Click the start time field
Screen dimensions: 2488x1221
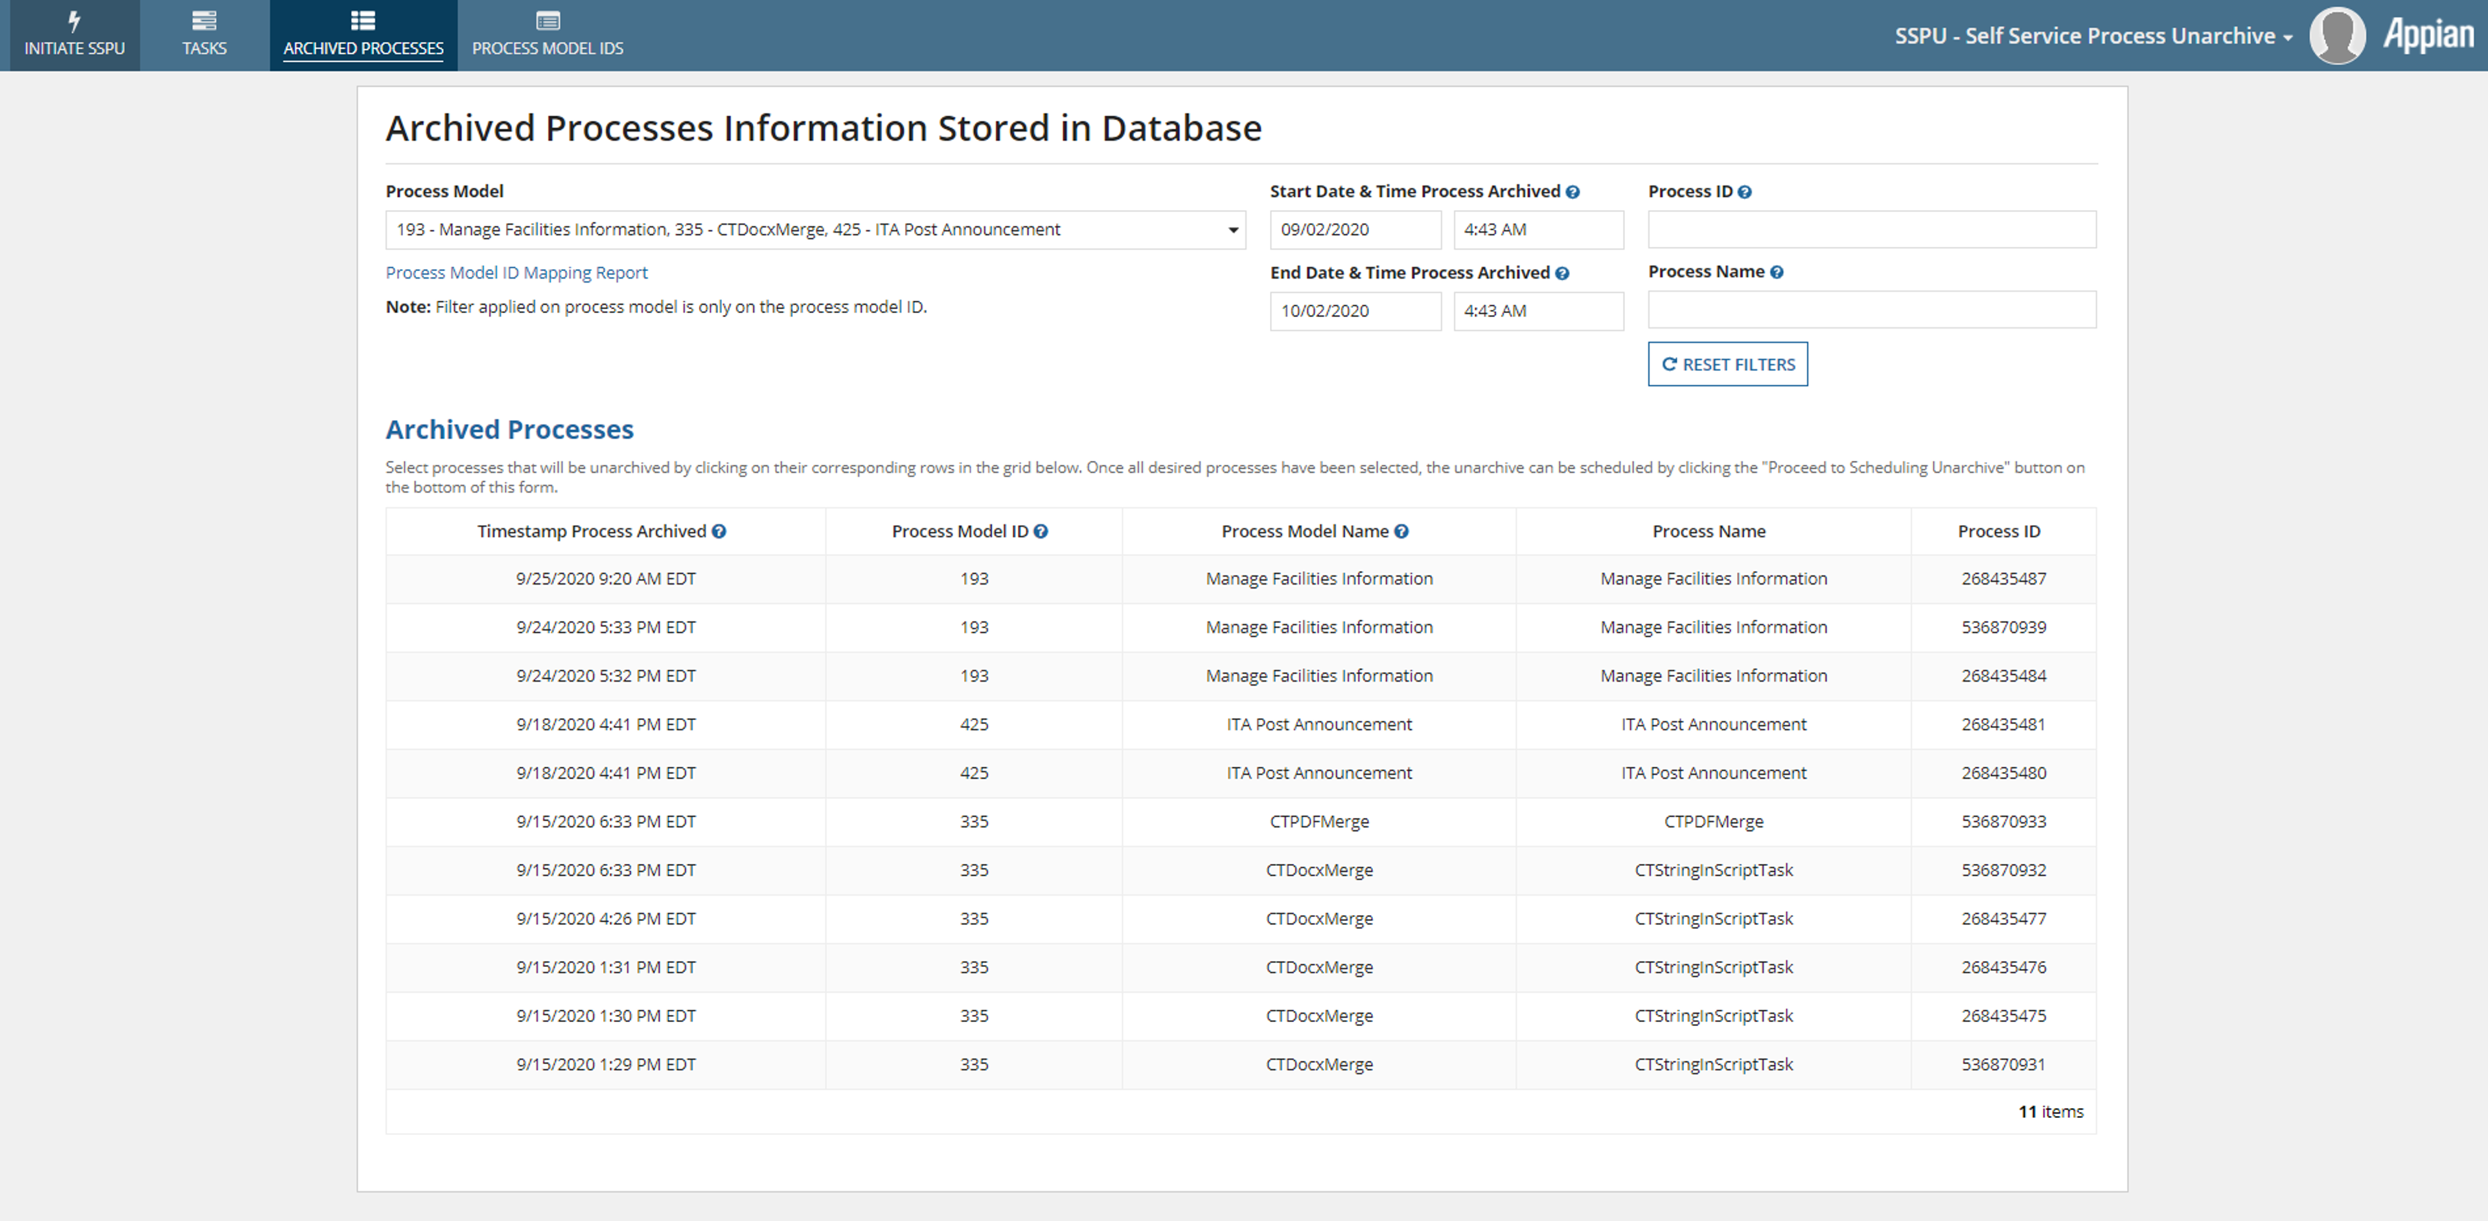1539,230
